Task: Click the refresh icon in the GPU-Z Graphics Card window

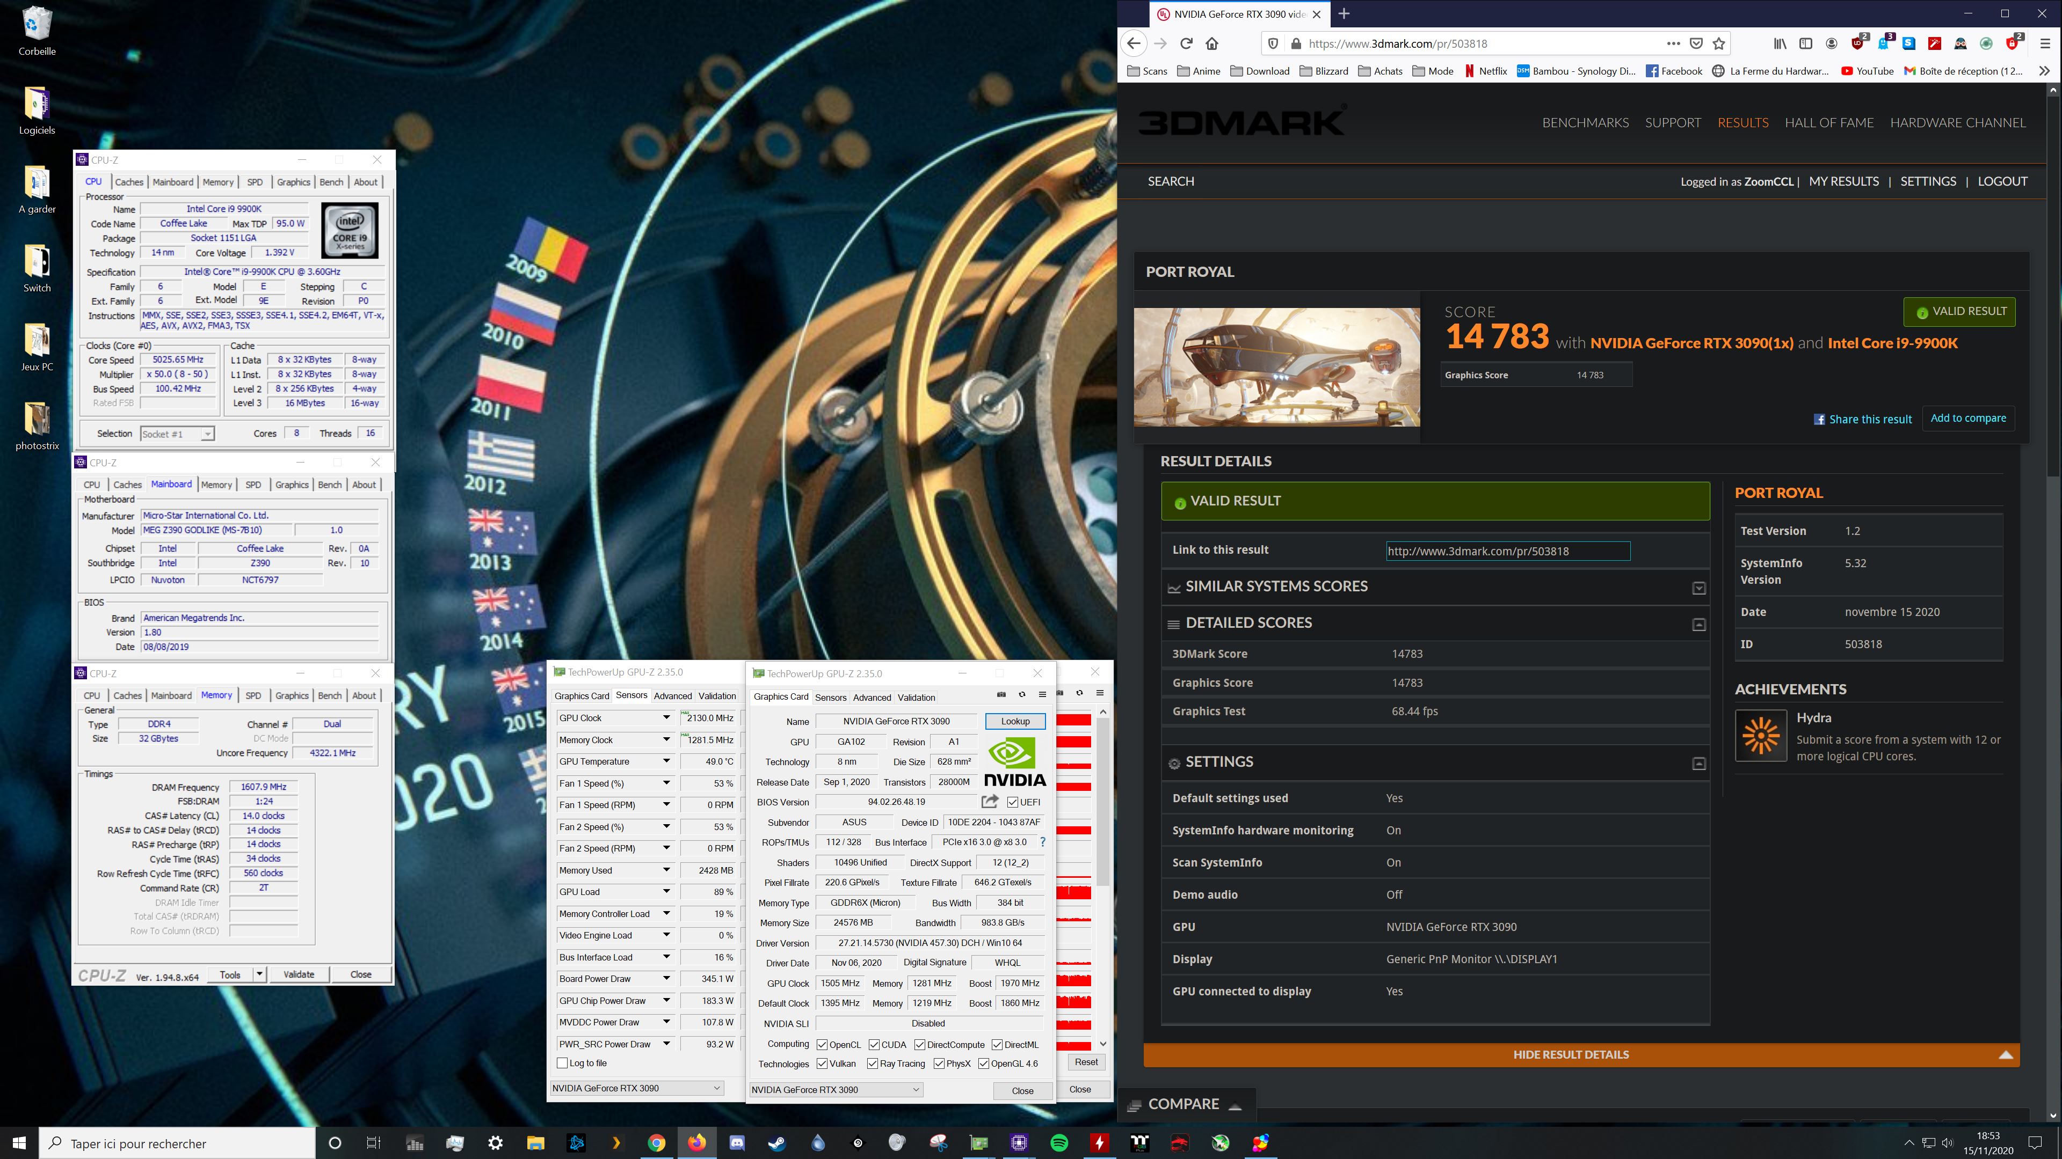Action: pyautogui.click(x=1021, y=694)
